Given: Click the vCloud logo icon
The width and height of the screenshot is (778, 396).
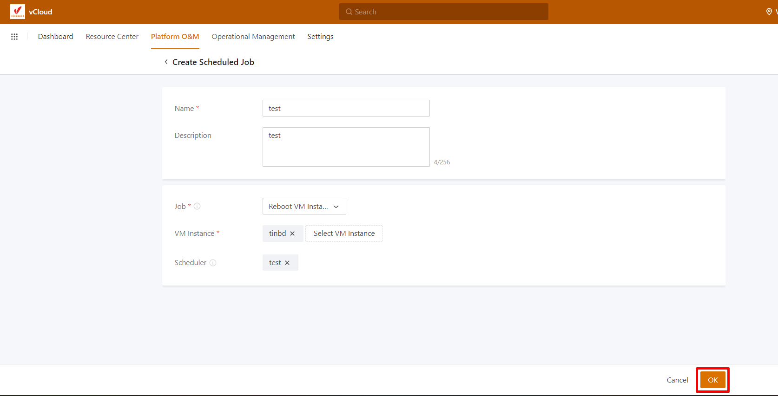Looking at the screenshot, I should tap(18, 12).
